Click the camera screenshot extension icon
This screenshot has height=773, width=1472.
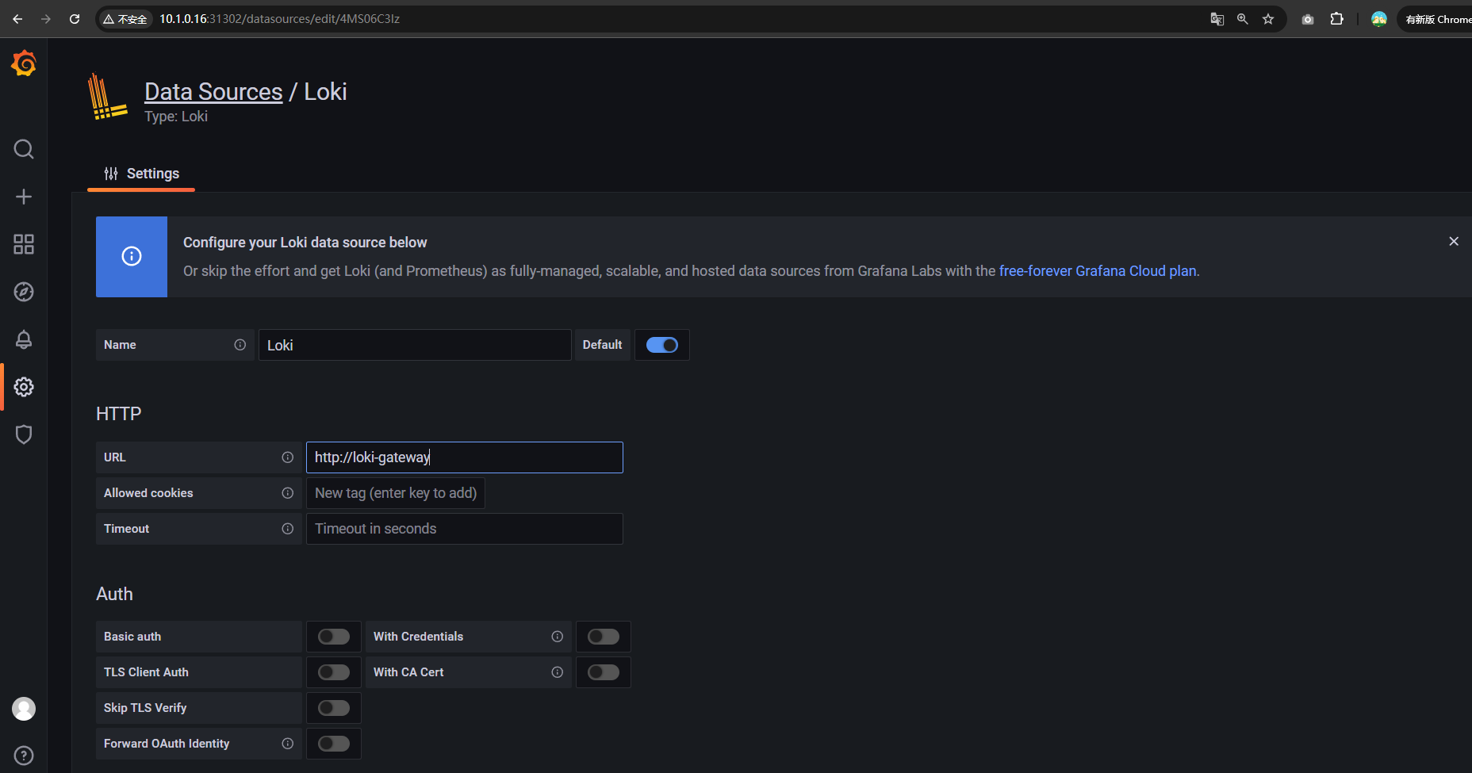tap(1308, 19)
